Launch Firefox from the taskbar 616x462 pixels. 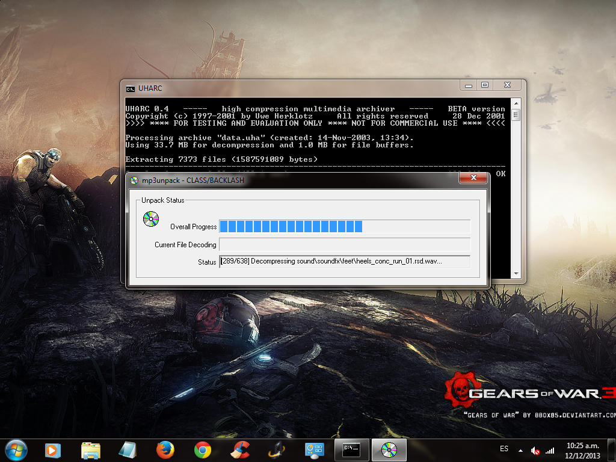coord(165,450)
